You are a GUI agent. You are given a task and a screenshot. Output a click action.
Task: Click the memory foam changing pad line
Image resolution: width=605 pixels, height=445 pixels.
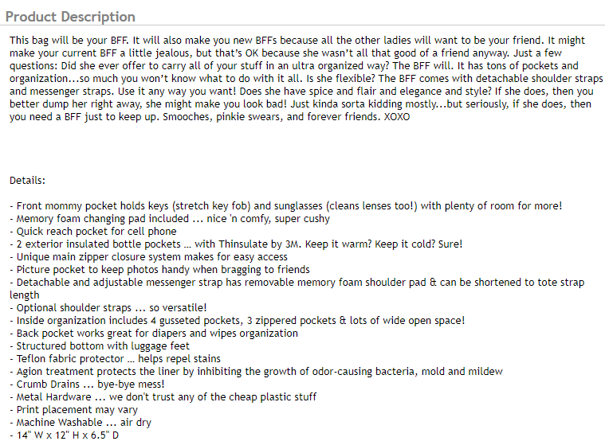point(170,219)
